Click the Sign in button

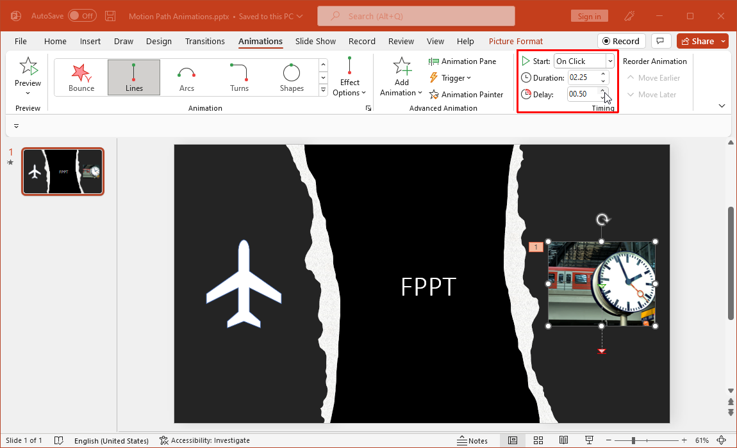(x=590, y=17)
